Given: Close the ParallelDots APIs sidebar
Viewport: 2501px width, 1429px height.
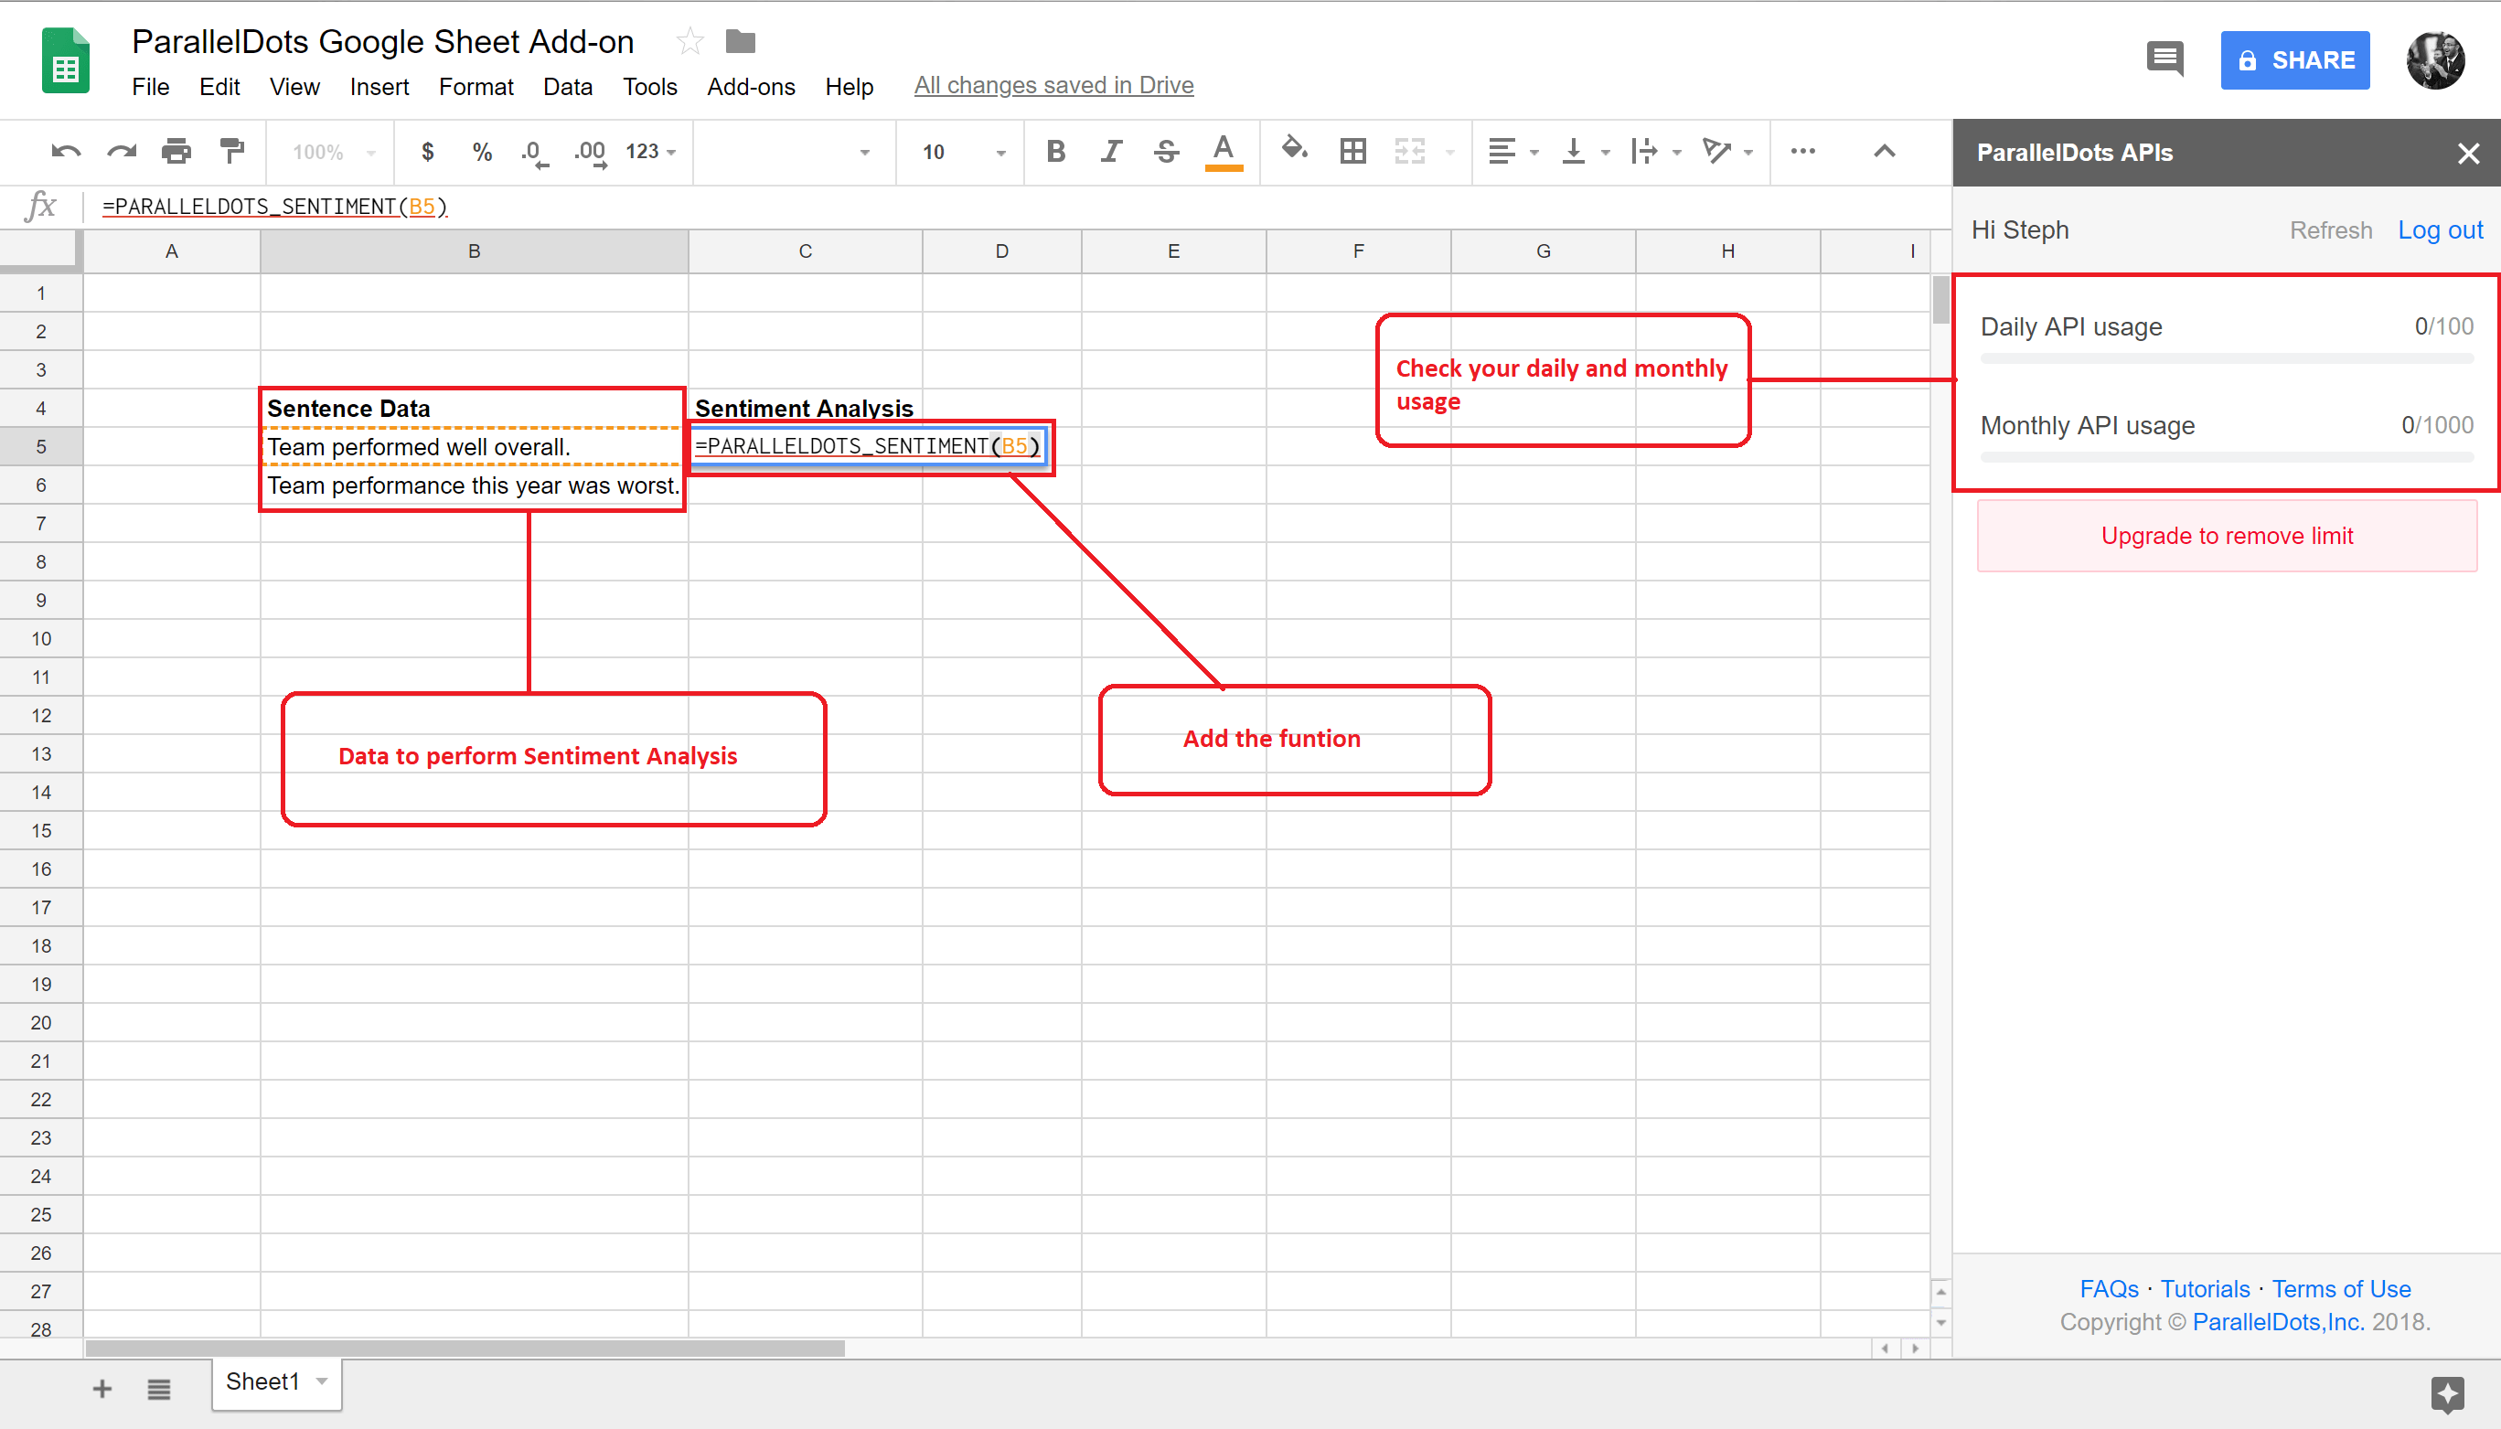Looking at the screenshot, I should [x=2468, y=153].
